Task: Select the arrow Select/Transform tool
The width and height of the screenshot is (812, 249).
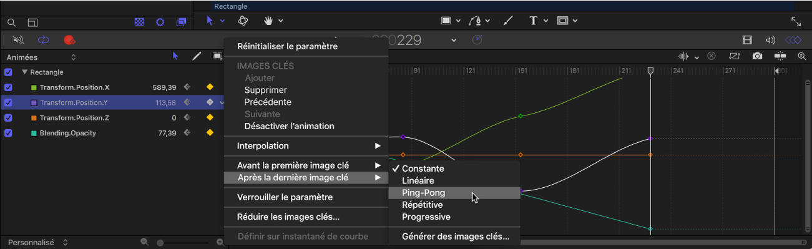Action: (210, 21)
